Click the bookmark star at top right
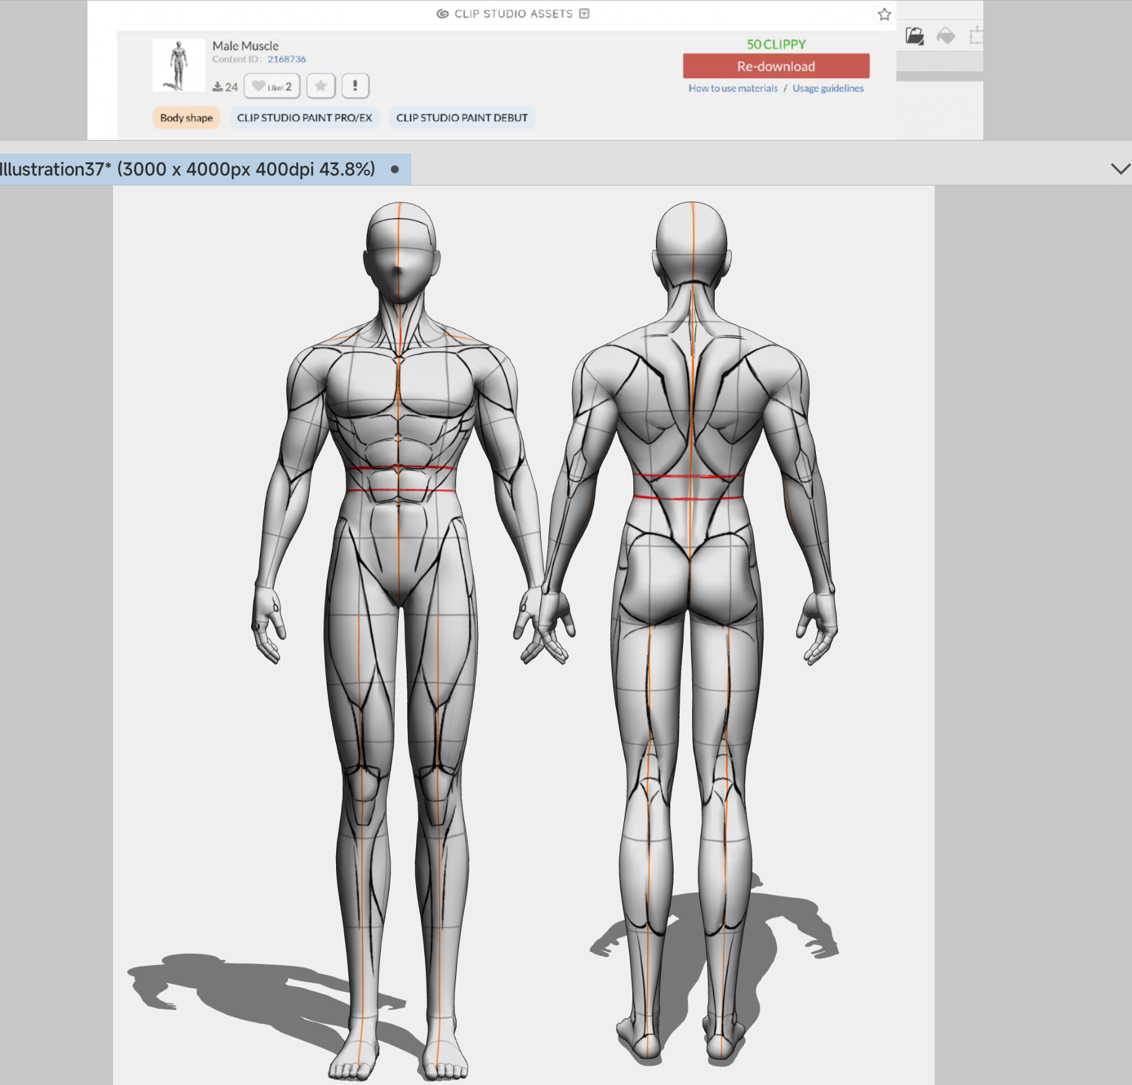The width and height of the screenshot is (1132, 1085). click(x=884, y=14)
